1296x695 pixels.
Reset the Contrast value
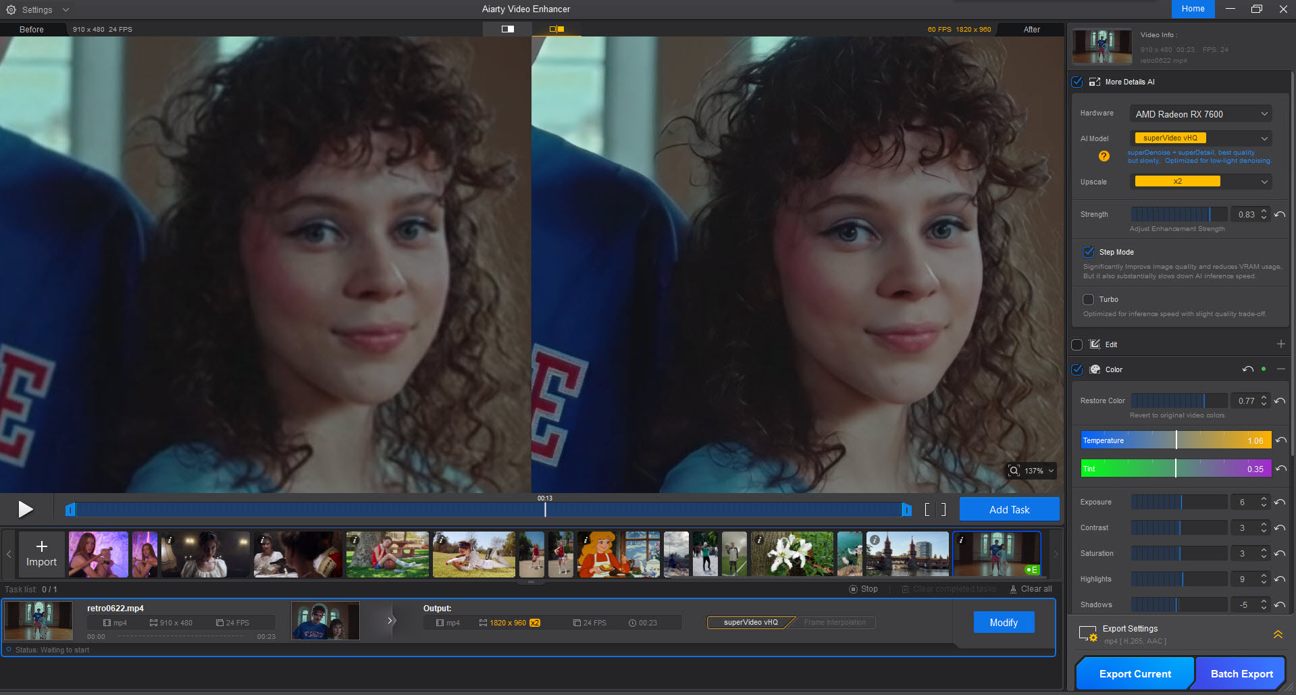click(x=1280, y=528)
